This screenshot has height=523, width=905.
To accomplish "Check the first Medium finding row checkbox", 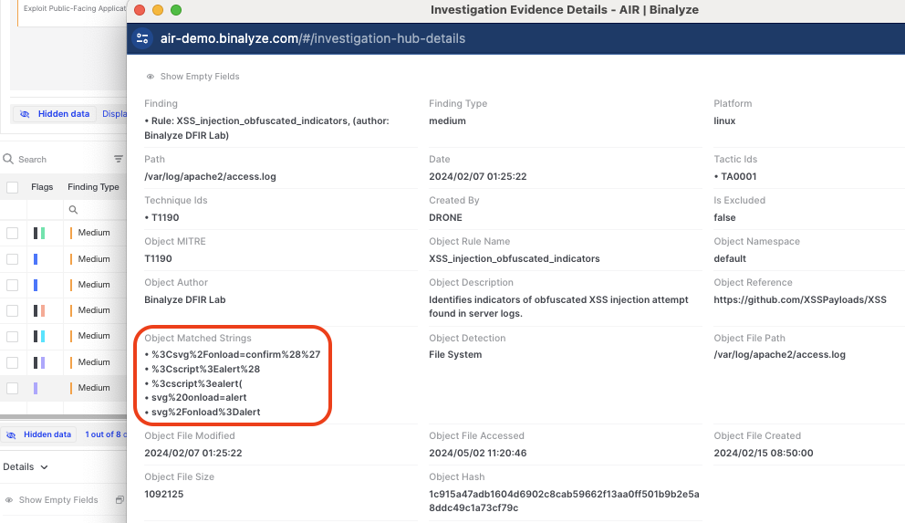I will coord(13,233).
